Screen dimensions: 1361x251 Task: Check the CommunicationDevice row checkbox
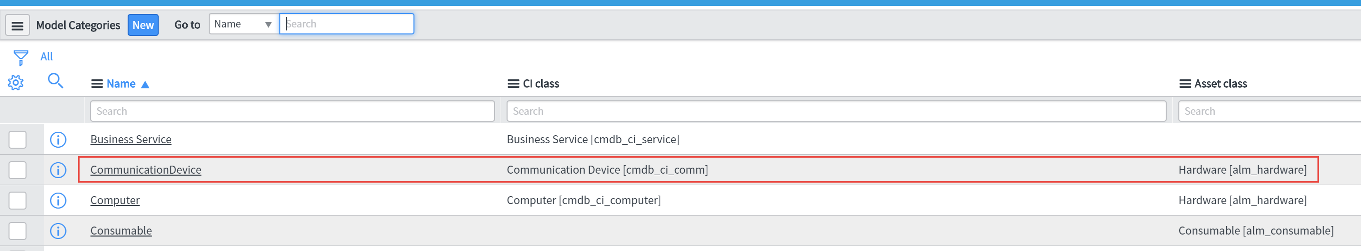18,170
